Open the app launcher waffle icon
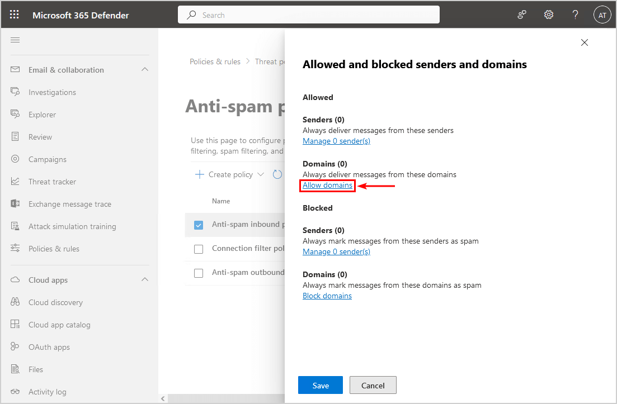Viewport: 617px width, 404px height. pos(15,15)
